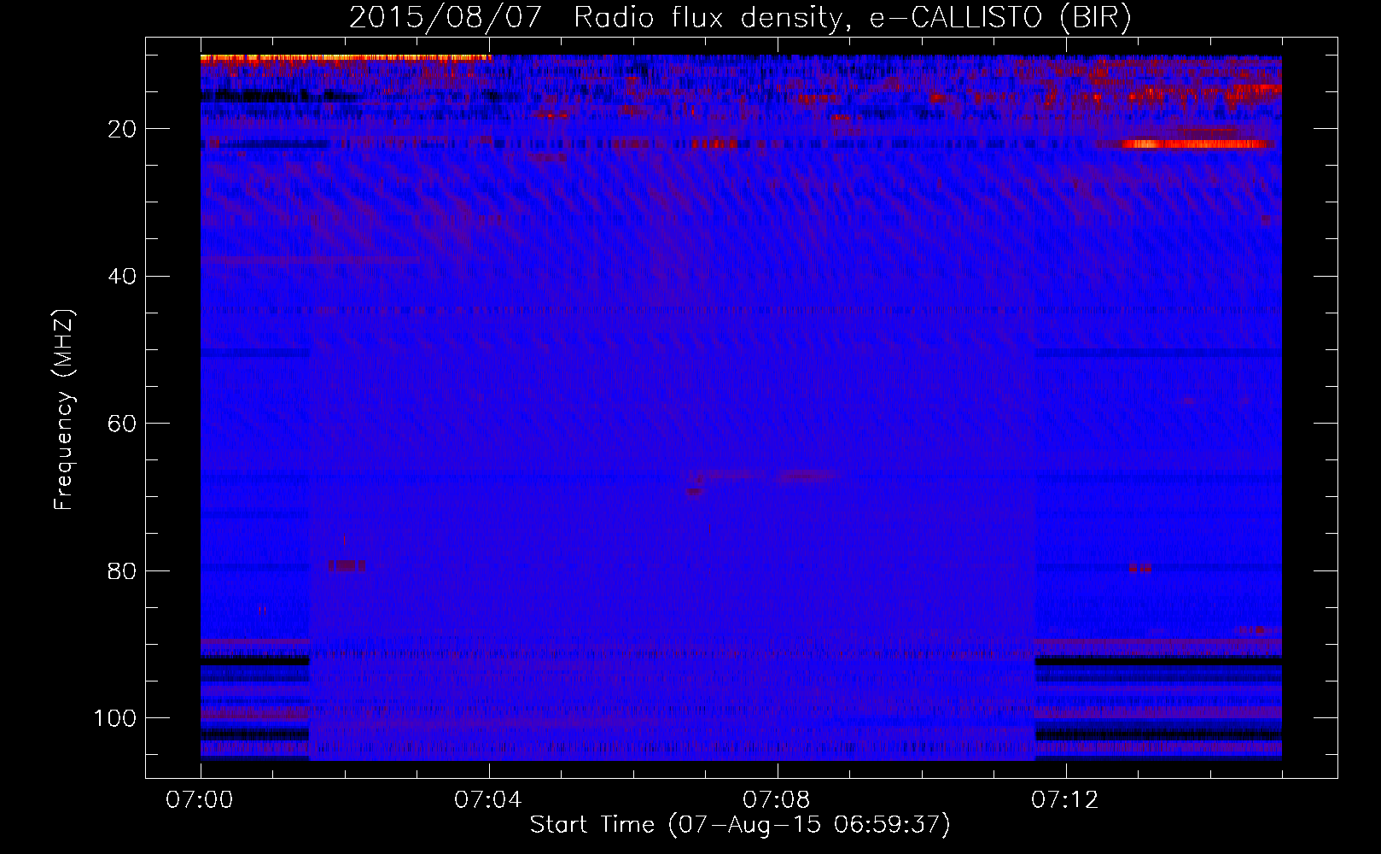Click the 60 frequency axis label
Viewport: 1381px width, 854px height.
[122, 424]
